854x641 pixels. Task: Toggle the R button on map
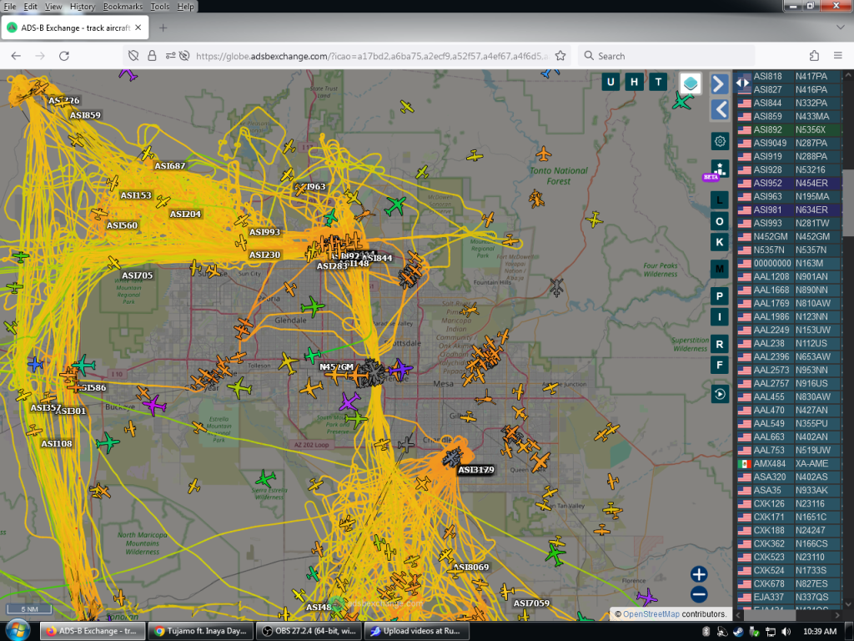(x=720, y=345)
